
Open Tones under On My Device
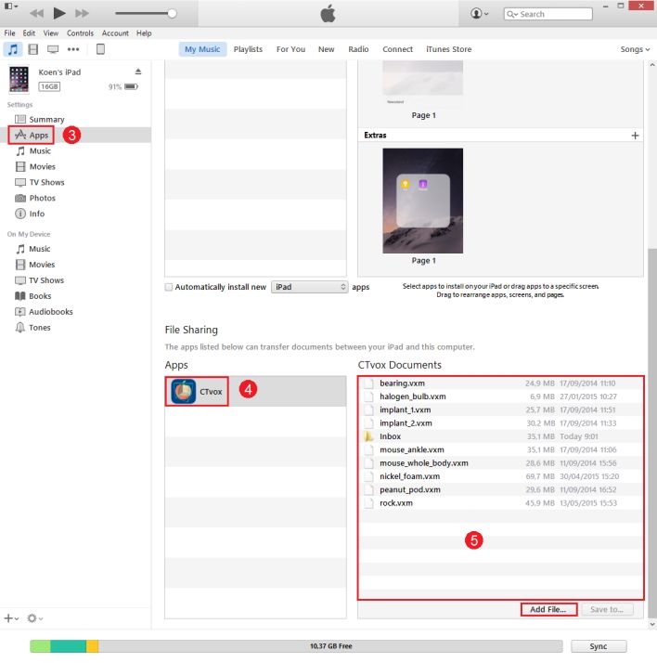point(33,327)
